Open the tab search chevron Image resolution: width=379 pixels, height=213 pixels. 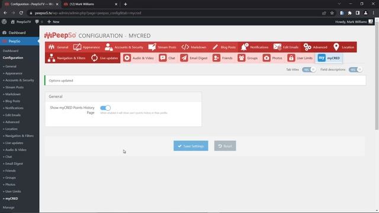(339, 4)
